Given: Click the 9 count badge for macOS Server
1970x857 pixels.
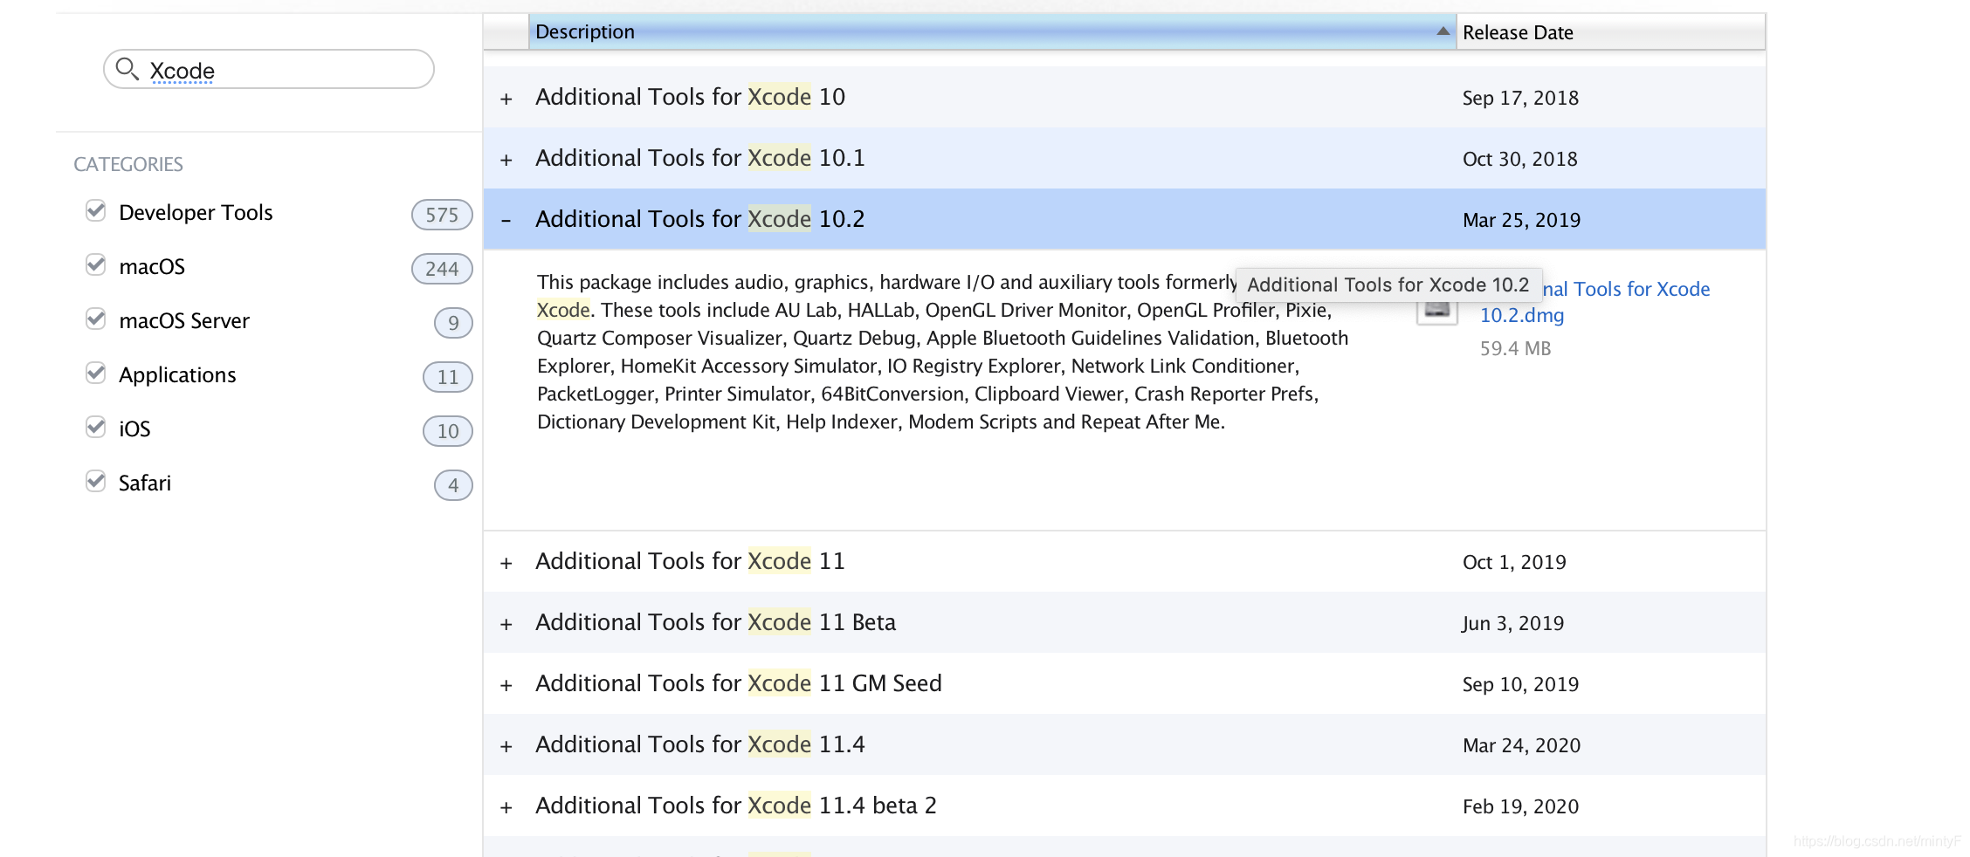Looking at the screenshot, I should (x=453, y=323).
